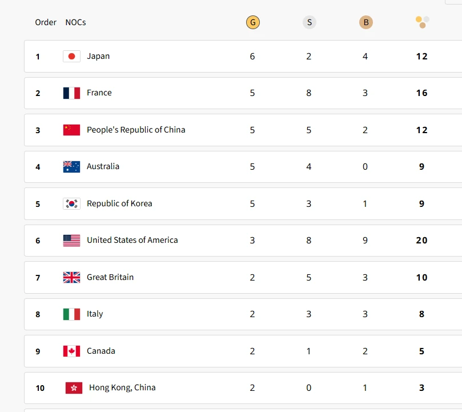Click the total medals cluster icon
The height and width of the screenshot is (412, 462).
click(422, 22)
